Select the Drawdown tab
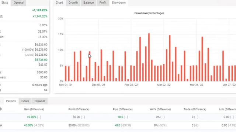 (x=119, y=3)
